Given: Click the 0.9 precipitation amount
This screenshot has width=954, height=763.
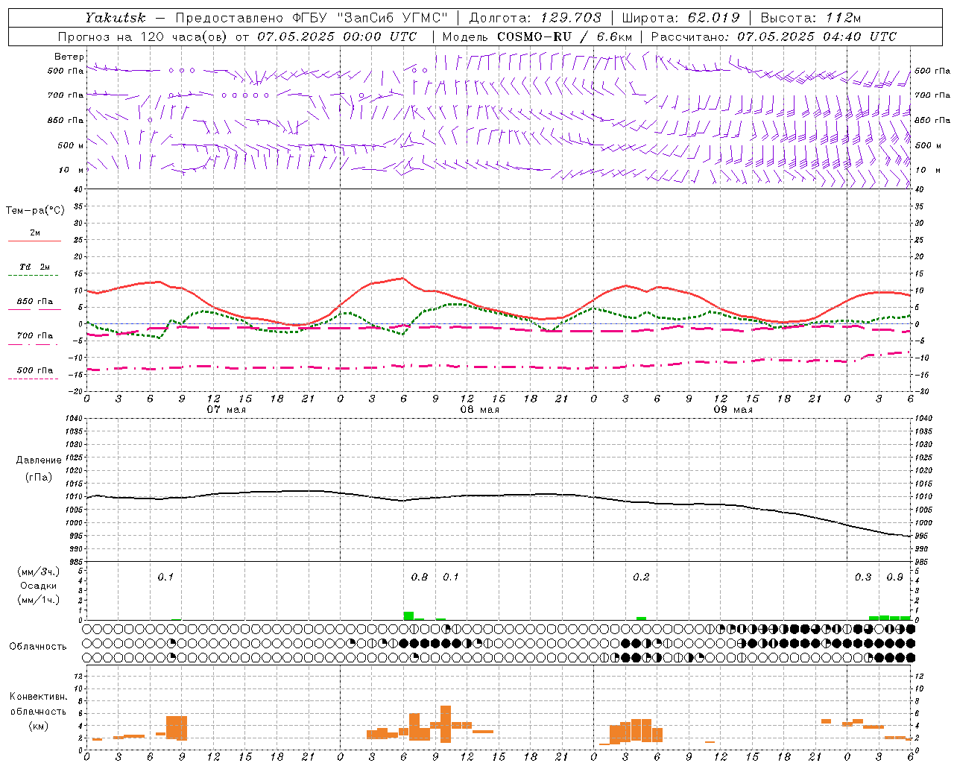Looking at the screenshot, I should point(894,577).
